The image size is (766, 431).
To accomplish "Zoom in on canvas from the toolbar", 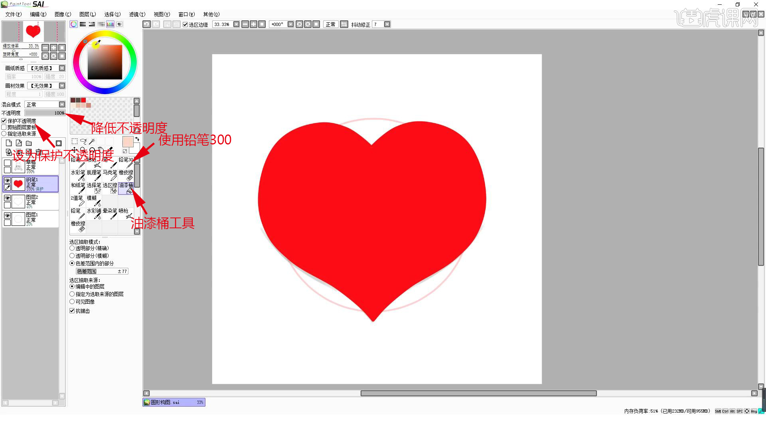I will point(253,24).
